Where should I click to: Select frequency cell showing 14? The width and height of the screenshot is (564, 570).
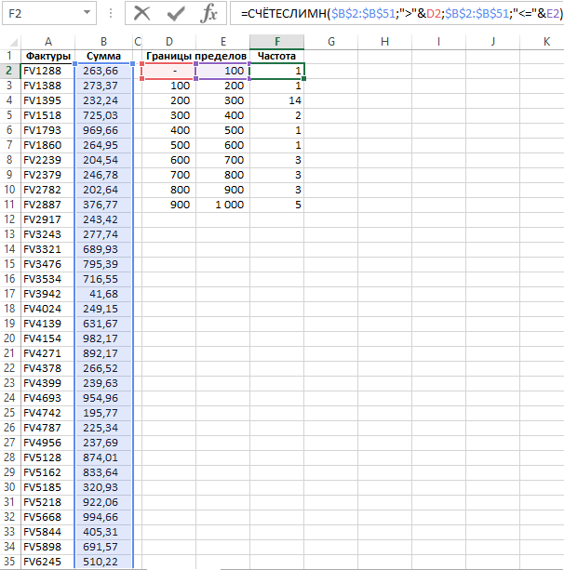[276, 100]
